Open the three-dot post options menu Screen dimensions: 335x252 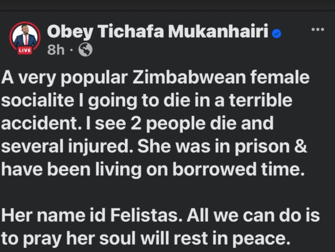(318, 29)
